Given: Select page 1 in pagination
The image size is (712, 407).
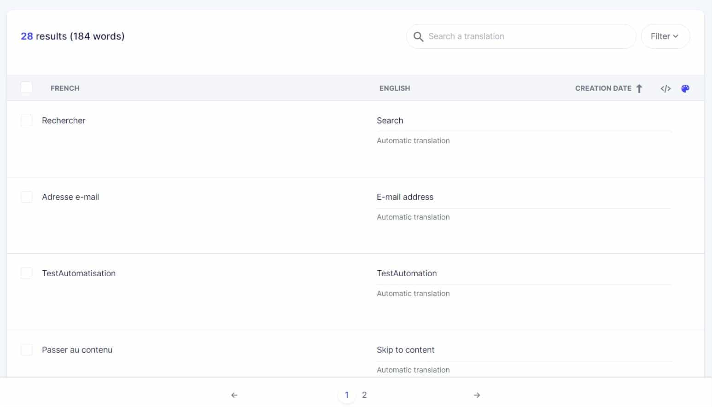Looking at the screenshot, I should tap(347, 395).
